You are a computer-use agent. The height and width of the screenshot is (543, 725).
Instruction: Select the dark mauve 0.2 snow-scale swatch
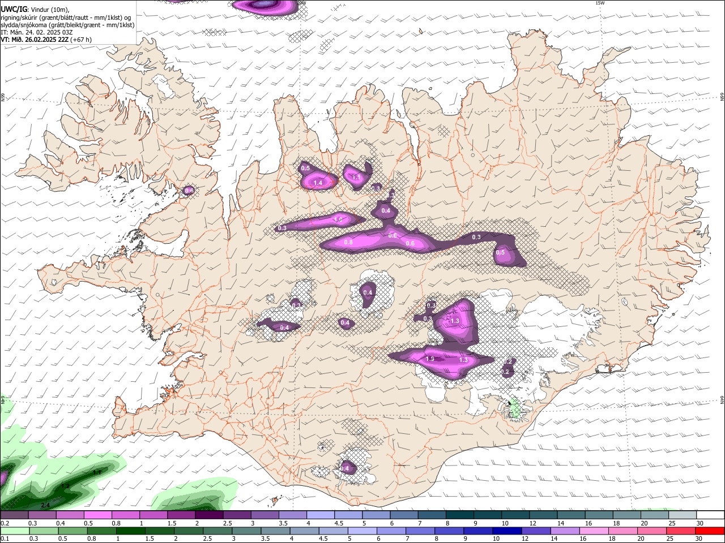point(14,515)
